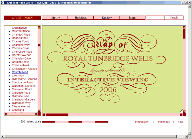
Task: Click the map pane scroll-left arrow
Action: (x=44, y=115)
